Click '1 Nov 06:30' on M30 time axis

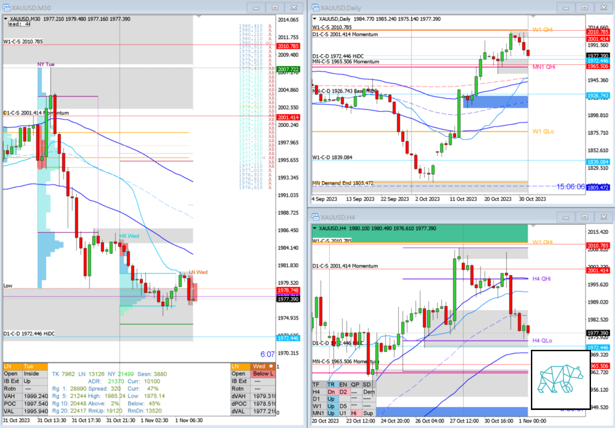[x=189, y=421]
